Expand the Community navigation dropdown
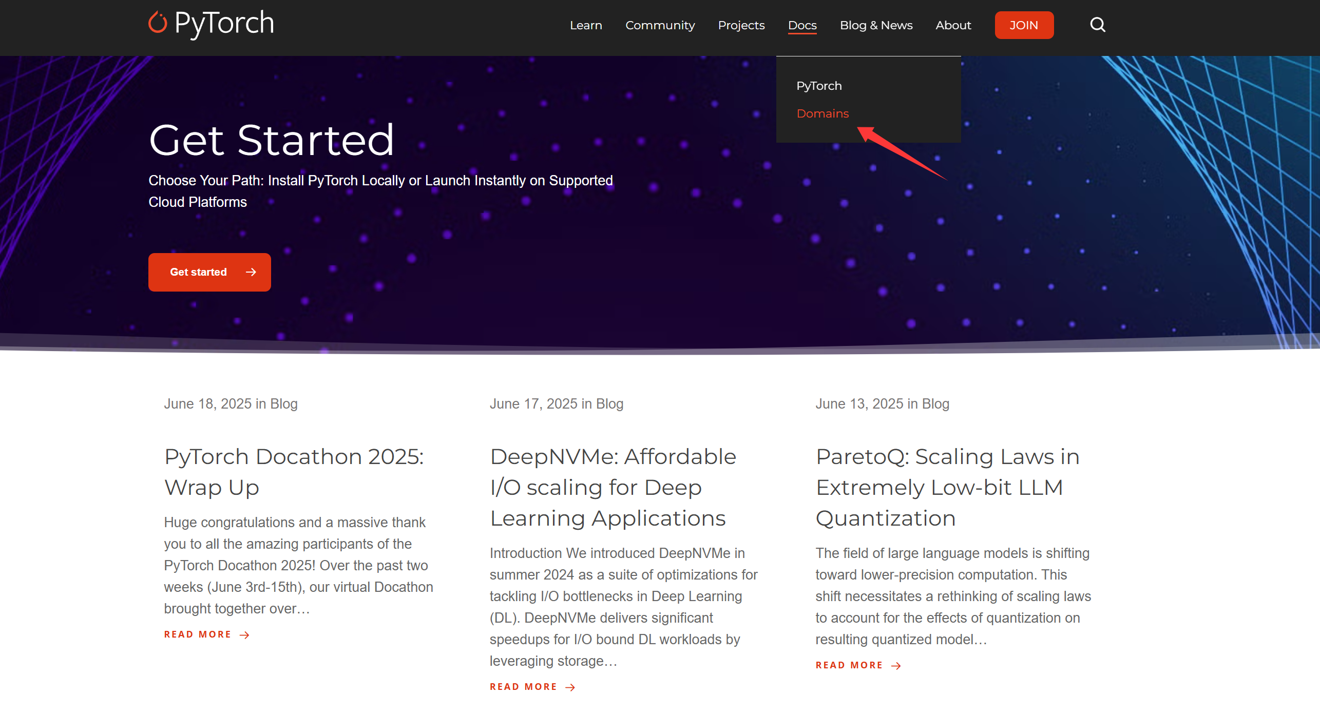The width and height of the screenshot is (1320, 713). click(660, 25)
